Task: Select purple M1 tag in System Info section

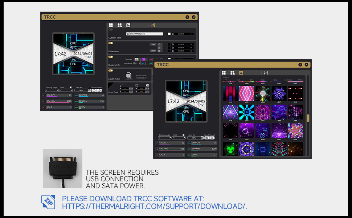Action: point(143,59)
